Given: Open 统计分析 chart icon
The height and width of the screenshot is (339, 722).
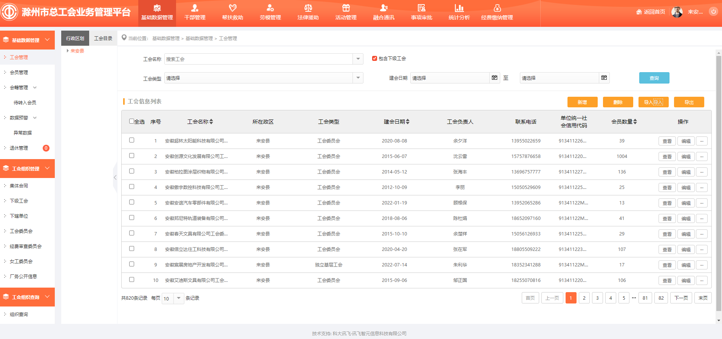Looking at the screenshot, I should click(459, 8).
